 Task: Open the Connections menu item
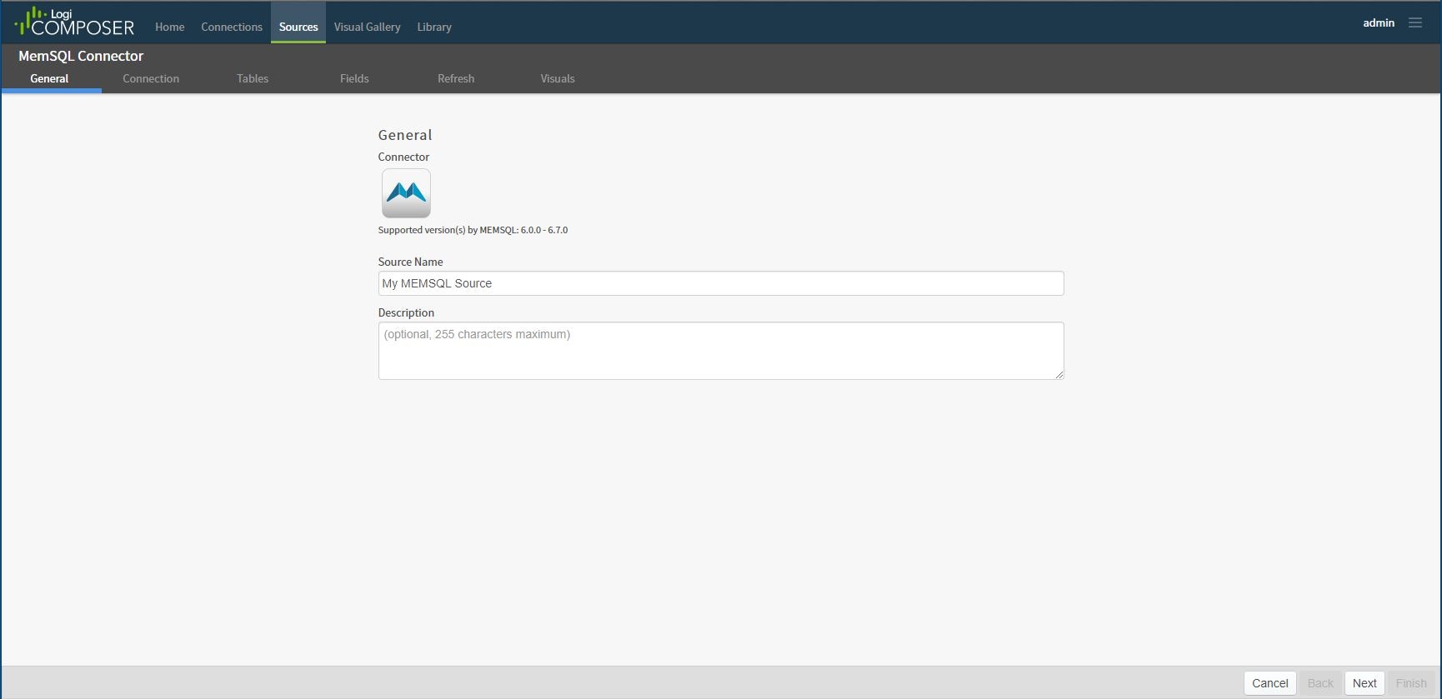[232, 27]
